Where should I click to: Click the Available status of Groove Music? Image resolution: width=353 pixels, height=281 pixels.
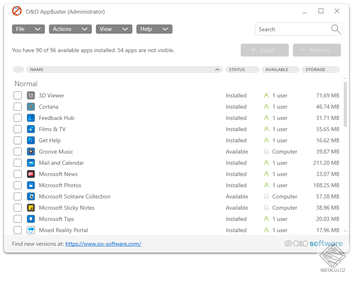[237, 152]
